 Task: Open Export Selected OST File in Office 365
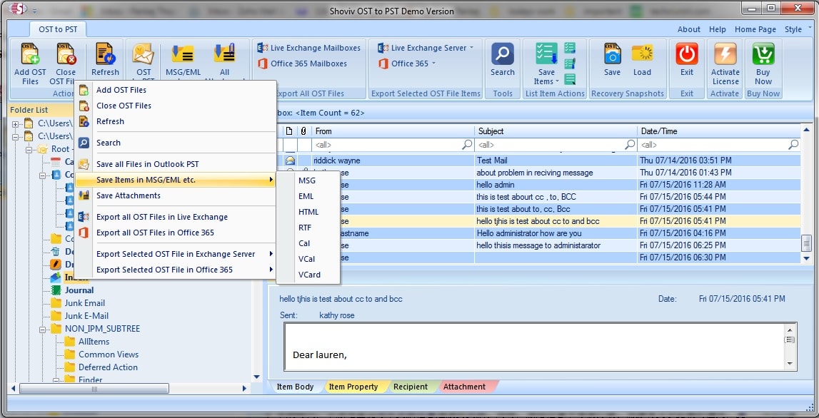[175, 270]
